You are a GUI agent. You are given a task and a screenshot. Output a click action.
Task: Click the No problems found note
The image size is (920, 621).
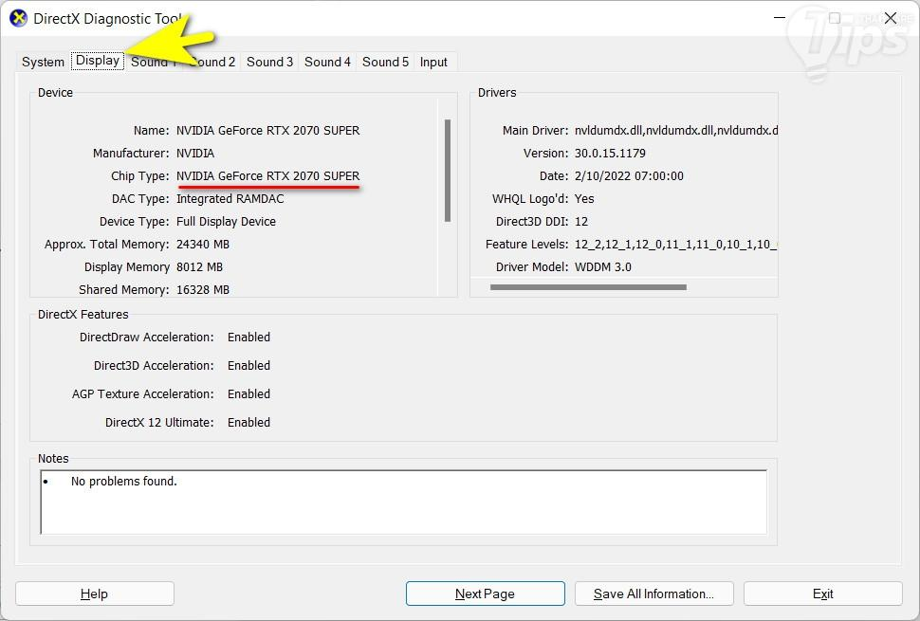(x=124, y=482)
